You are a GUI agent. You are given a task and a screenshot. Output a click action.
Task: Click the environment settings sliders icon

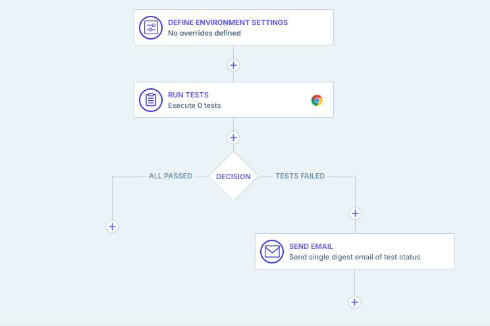(151, 28)
